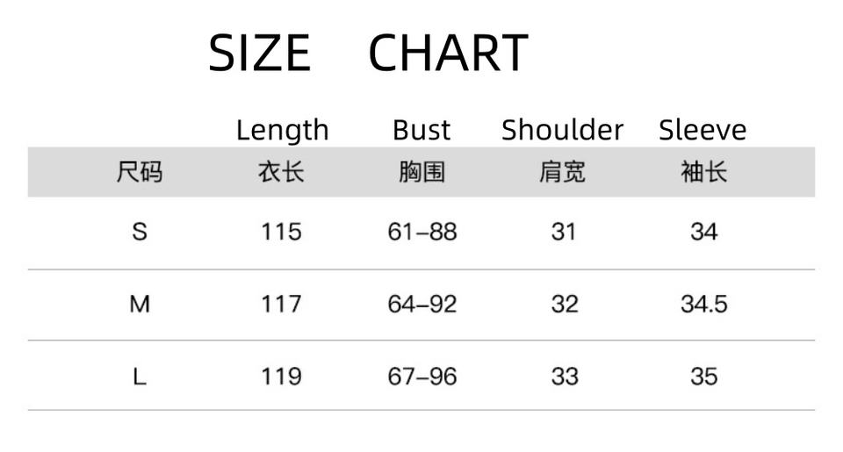Click the 61–88 bust range

[422, 232]
